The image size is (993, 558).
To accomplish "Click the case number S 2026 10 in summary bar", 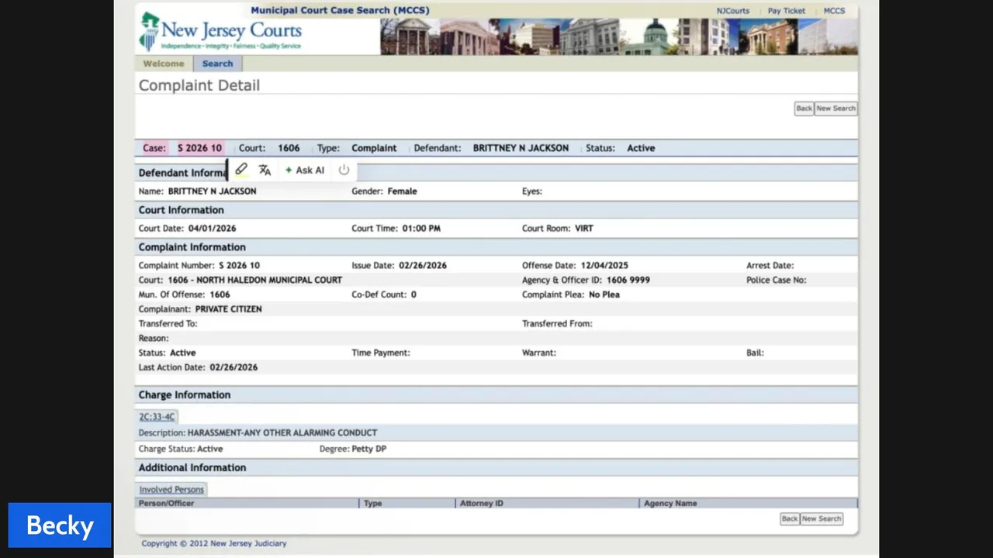I will point(199,148).
